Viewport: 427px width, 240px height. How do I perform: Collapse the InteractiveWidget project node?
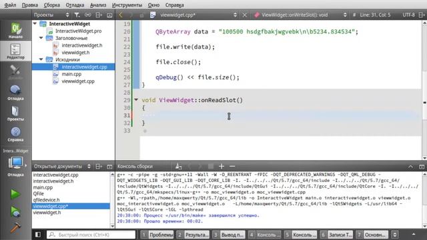35,24
